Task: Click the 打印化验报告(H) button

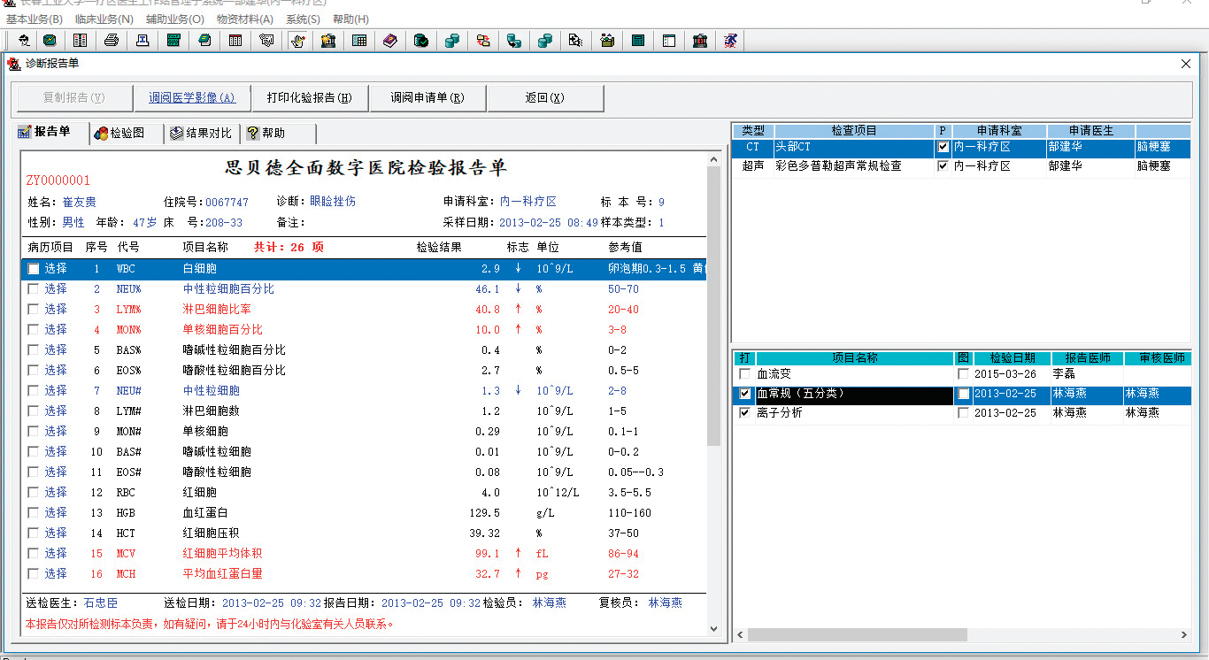Action: pyautogui.click(x=309, y=98)
